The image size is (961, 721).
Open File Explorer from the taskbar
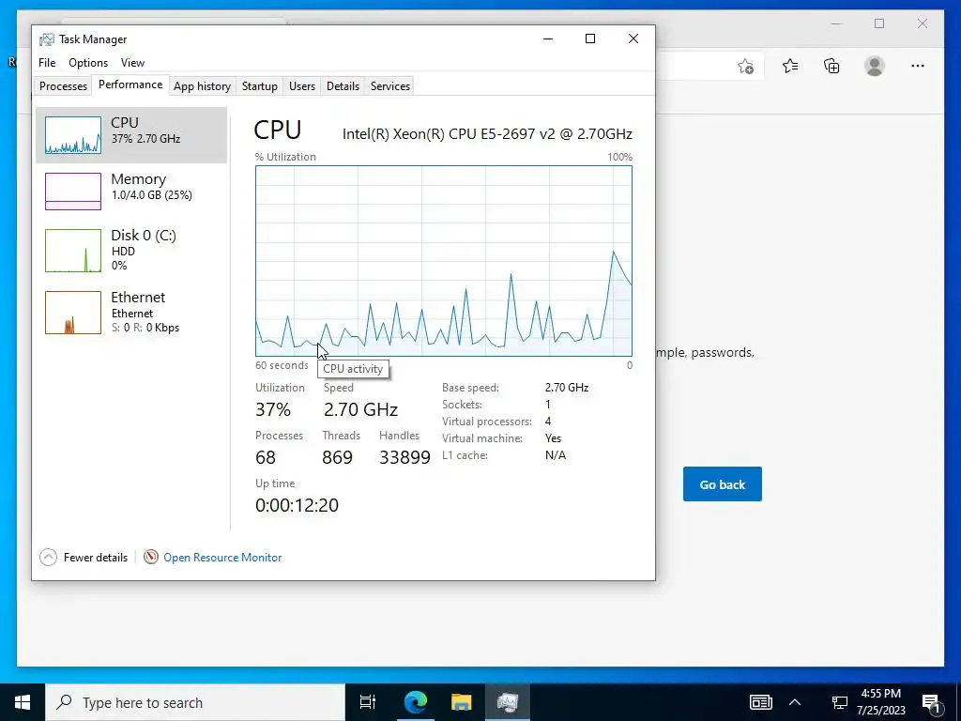click(x=462, y=702)
